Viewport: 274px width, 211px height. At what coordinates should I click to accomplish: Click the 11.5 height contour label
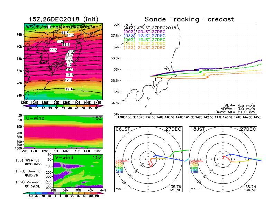(53, 50)
